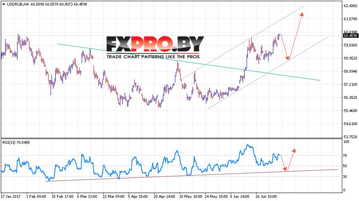Click the current price label 60.4598
Viewport: 359px width, 201px height.
[350, 36]
